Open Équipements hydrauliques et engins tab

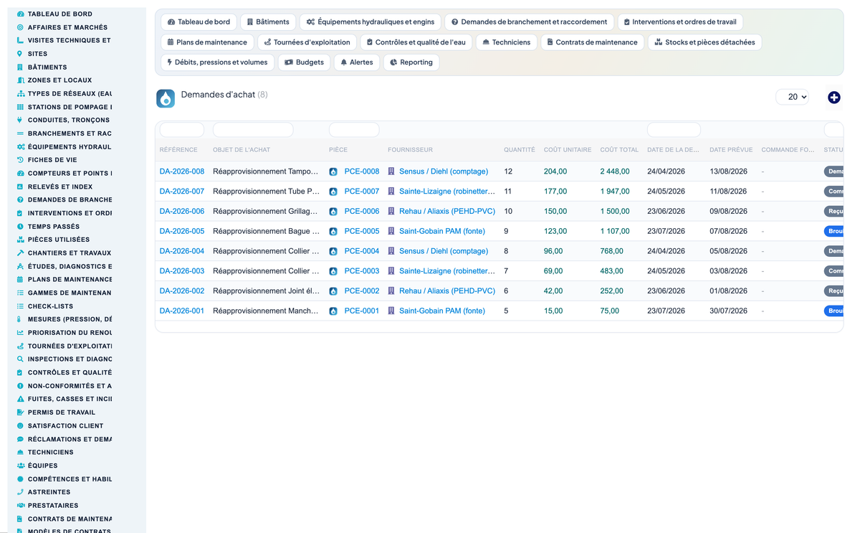(x=370, y=22)
